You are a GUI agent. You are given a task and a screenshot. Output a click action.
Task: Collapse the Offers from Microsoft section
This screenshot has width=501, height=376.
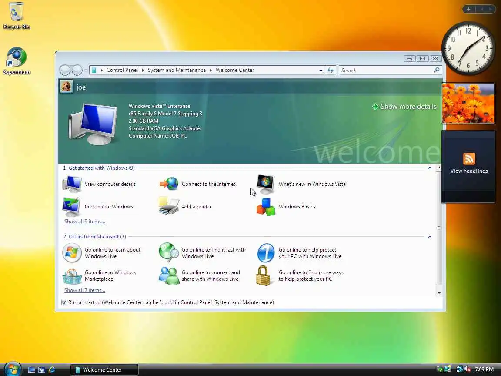430,237
